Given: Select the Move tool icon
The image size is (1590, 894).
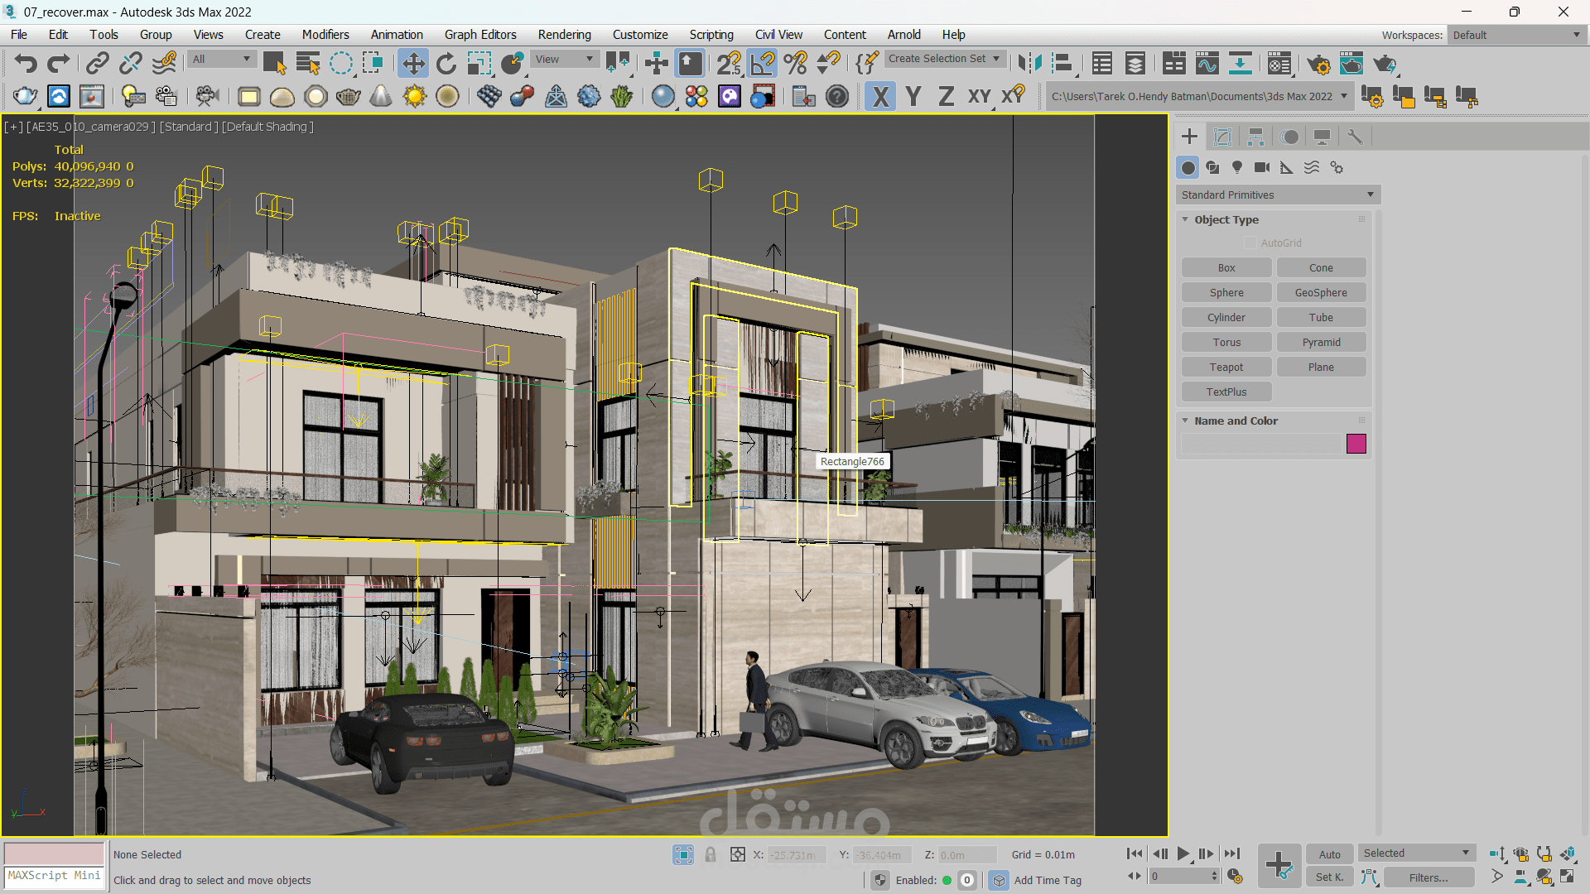Looking at the screenshot, I should 412,64.
